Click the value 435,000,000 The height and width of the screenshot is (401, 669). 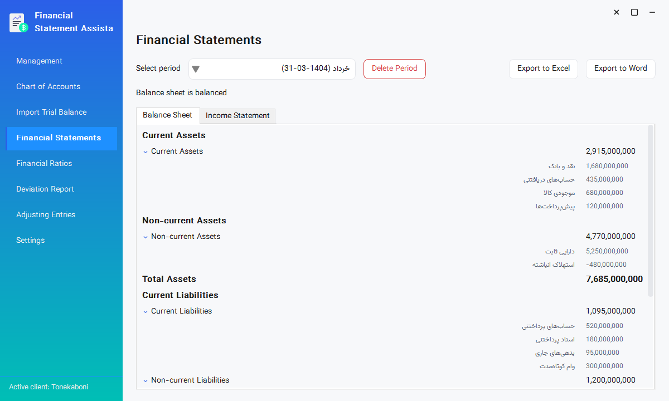[x=604, y=179]
